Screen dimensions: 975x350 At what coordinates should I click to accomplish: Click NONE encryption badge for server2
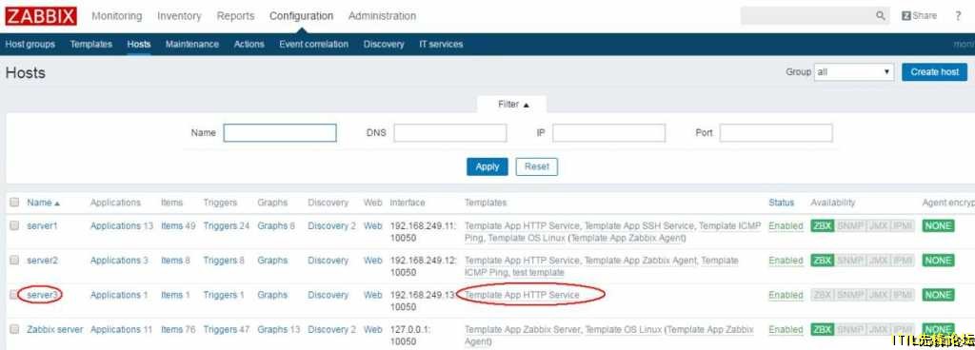(938, 261)
